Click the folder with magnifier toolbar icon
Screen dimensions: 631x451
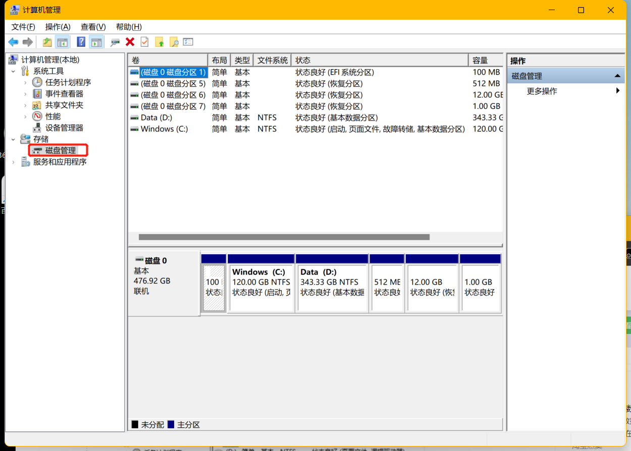[x=174, y=42]
